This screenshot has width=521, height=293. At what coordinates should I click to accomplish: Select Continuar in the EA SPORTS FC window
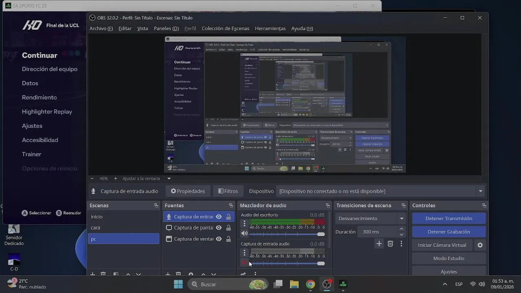[40, 55]
